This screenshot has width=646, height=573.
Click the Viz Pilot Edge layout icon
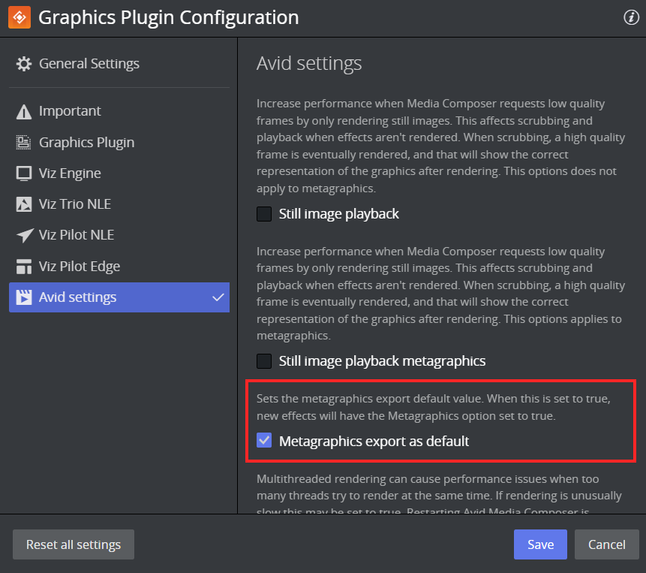24,267
